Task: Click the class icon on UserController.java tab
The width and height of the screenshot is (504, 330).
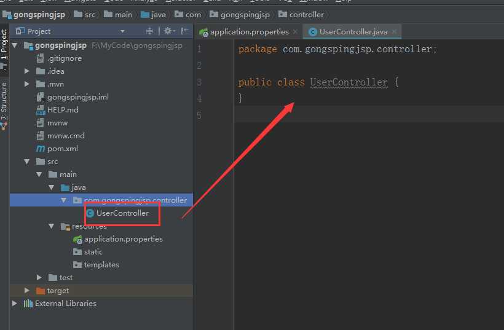Action: (313, 32)
